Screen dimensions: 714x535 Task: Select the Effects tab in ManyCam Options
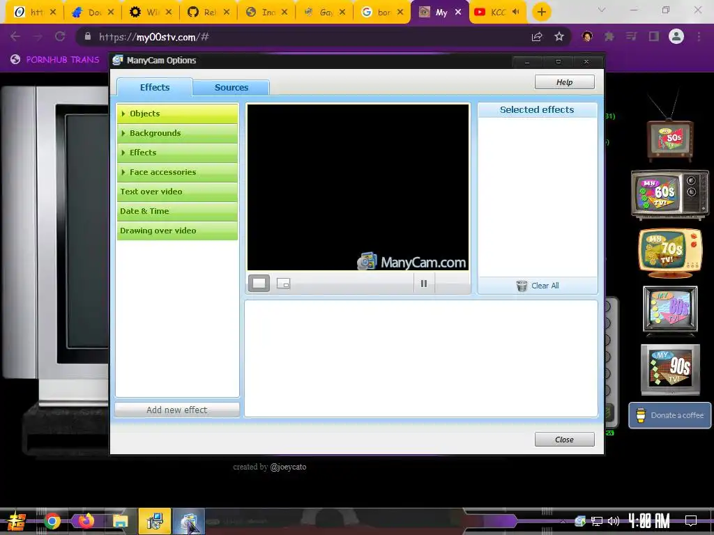point(155,87)
